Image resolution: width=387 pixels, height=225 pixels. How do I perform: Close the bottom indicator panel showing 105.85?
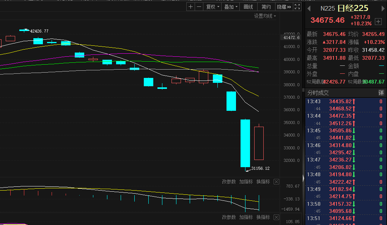pos(277,217)
